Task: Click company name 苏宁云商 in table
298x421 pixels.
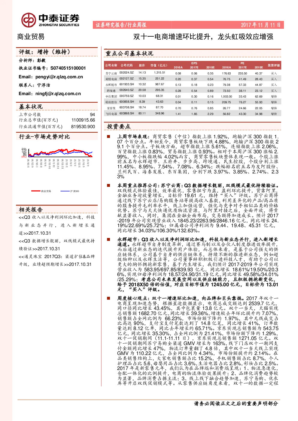Action: (x=111, y=73)
